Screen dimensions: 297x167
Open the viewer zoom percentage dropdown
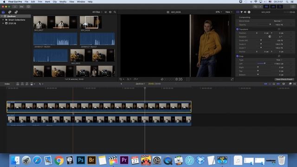tap(219, 12)
